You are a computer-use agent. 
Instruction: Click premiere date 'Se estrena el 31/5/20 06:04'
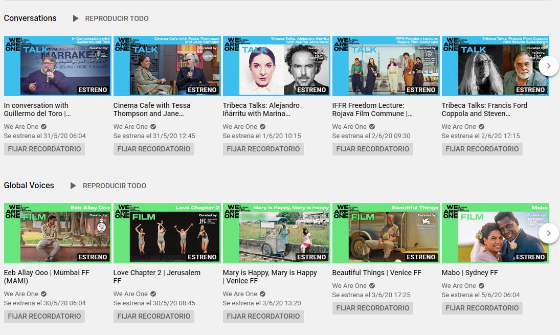coord(45,136)
